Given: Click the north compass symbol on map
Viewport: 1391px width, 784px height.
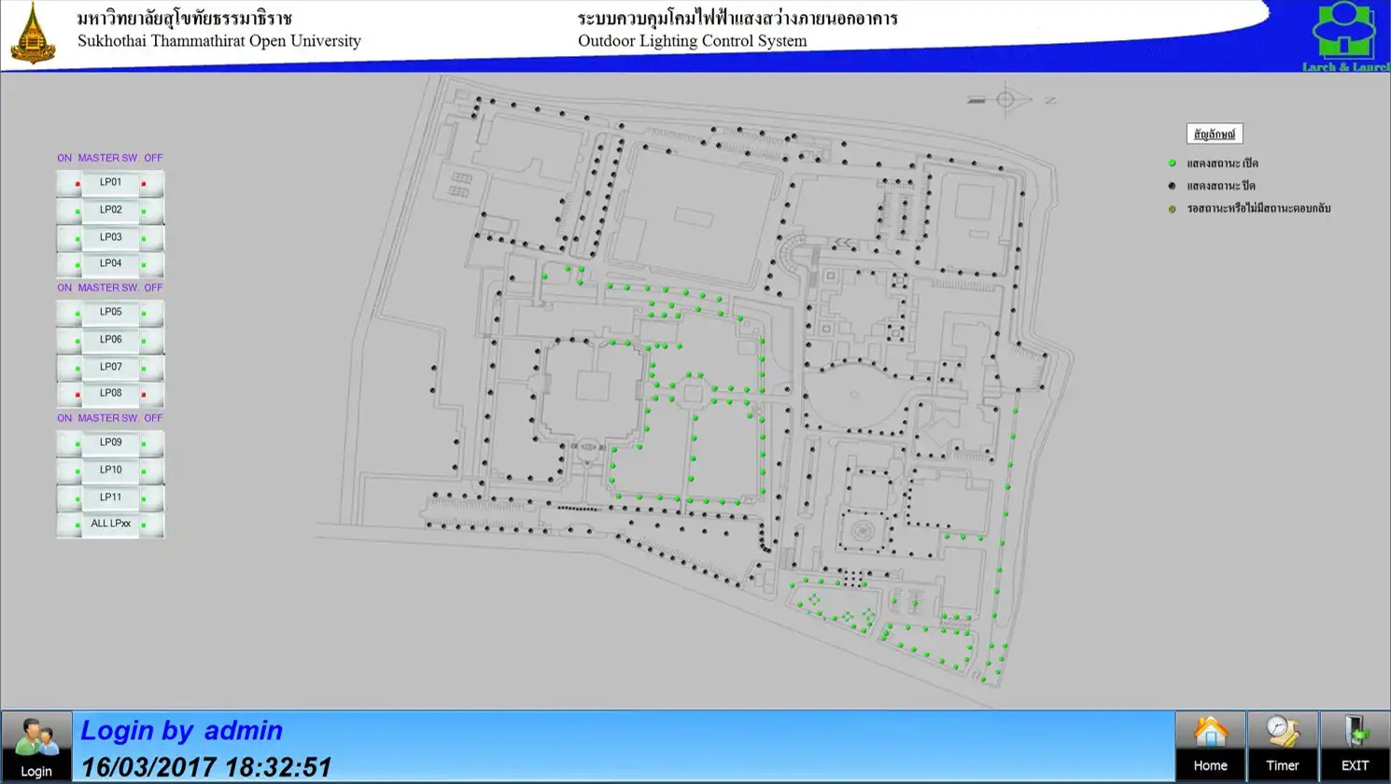Looking at the screenshot, I should (1005, 100).
